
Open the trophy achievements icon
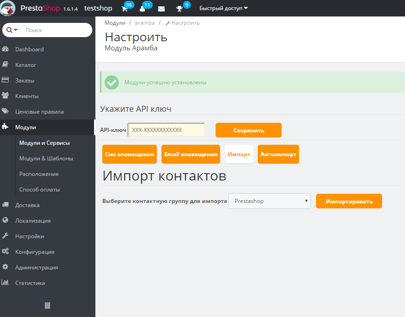click(x=179, y=9)
